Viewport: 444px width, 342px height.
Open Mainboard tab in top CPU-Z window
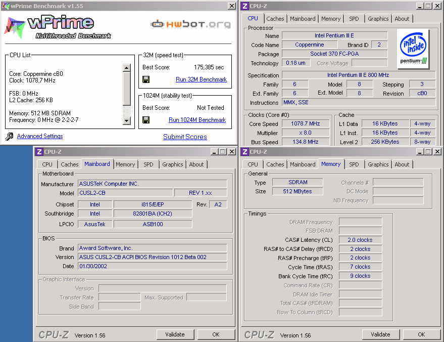(x=303, y=19)
